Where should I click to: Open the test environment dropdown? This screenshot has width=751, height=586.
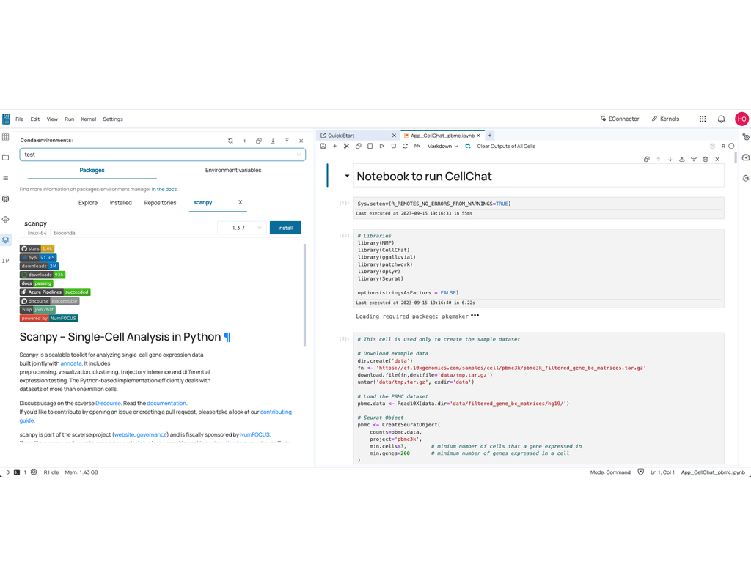pyautogui.click(x=300, y=155)
